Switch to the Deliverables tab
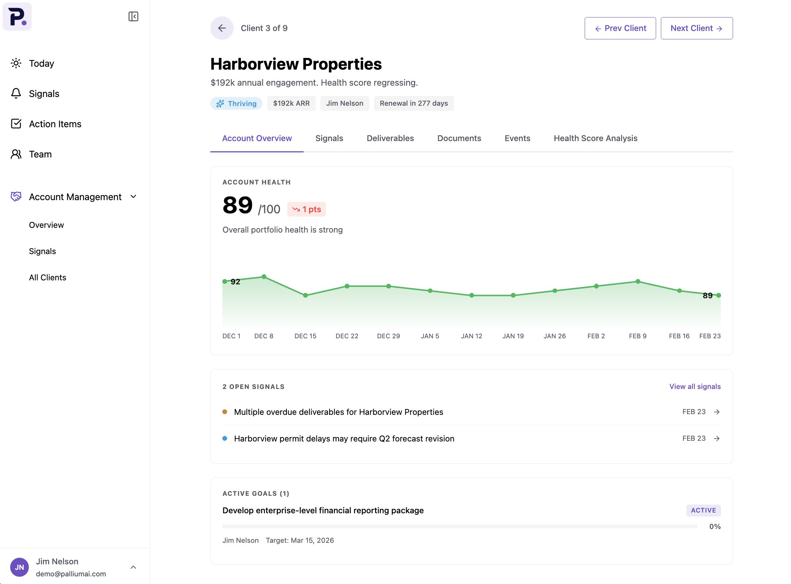Viewport: 791px width, 584px height. [390, 138]
